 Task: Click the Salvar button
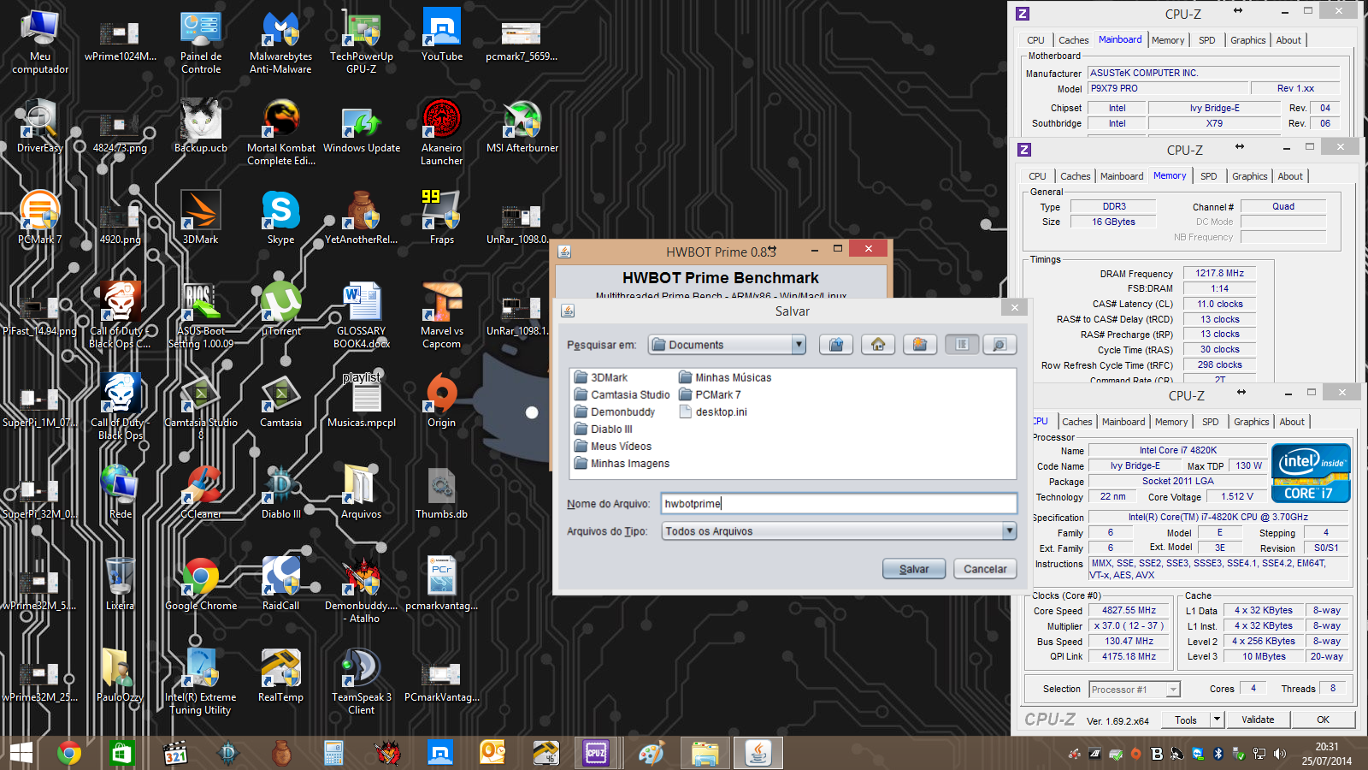click(914, 569)
